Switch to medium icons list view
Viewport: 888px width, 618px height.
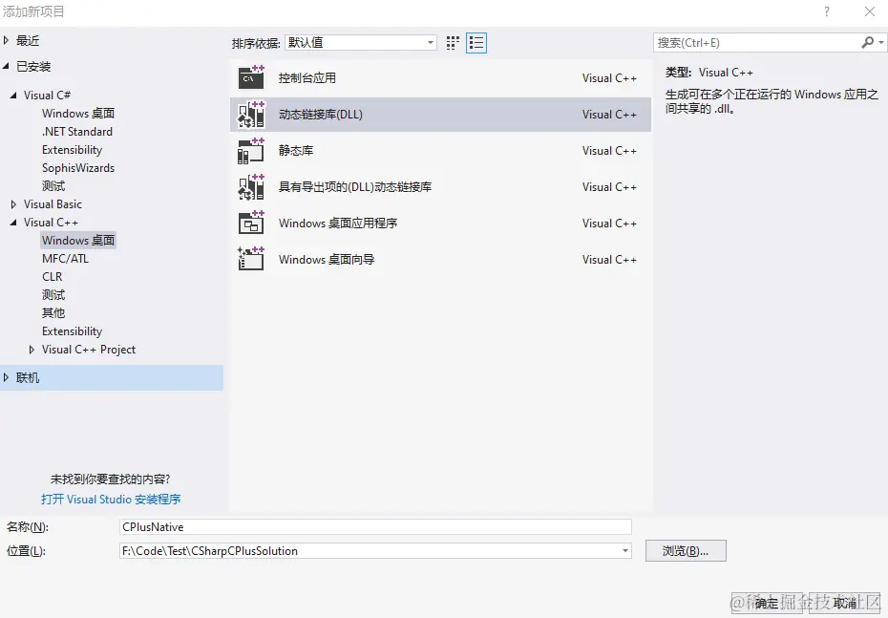click(476, 43)
